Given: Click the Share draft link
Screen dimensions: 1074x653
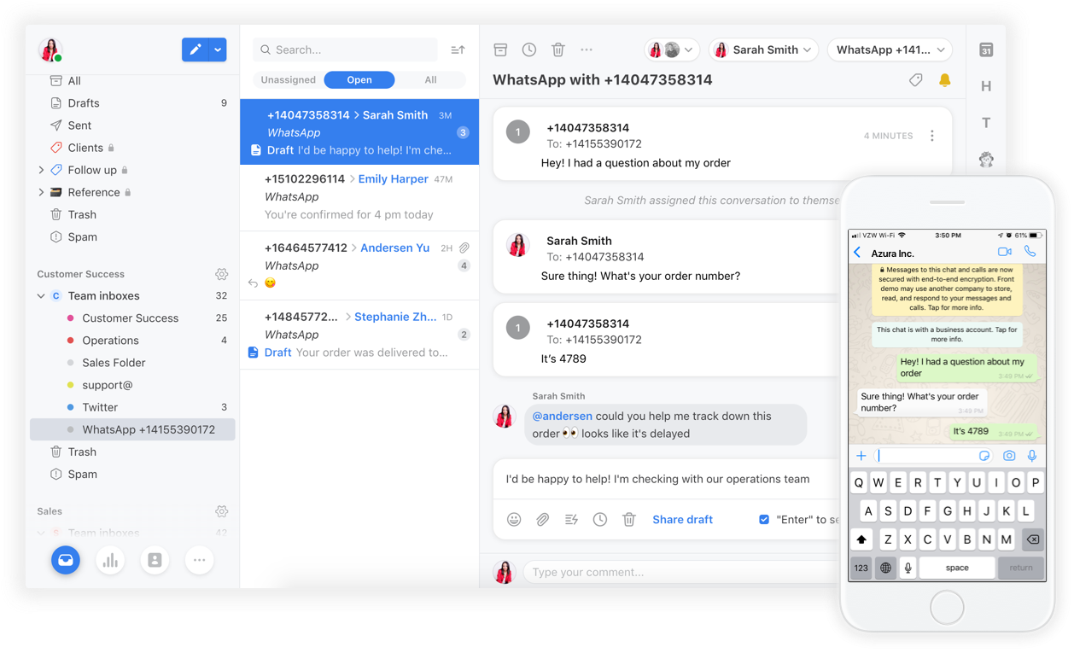Looking at the screenshot, I should 682,519.
